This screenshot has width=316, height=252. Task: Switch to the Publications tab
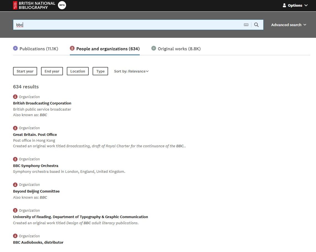coord(39,49)
